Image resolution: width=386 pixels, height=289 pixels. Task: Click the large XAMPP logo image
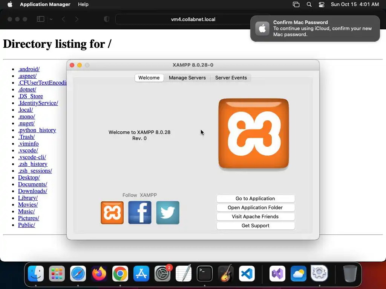point(254,134)
